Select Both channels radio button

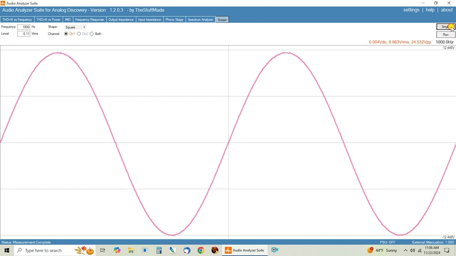tap(92, 34)
